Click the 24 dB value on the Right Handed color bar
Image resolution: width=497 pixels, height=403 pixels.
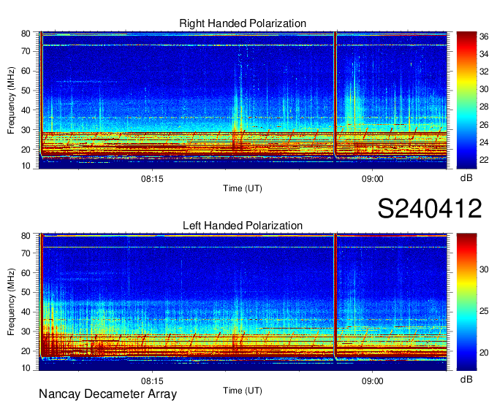pyautogui.click(x=484, y=142)
